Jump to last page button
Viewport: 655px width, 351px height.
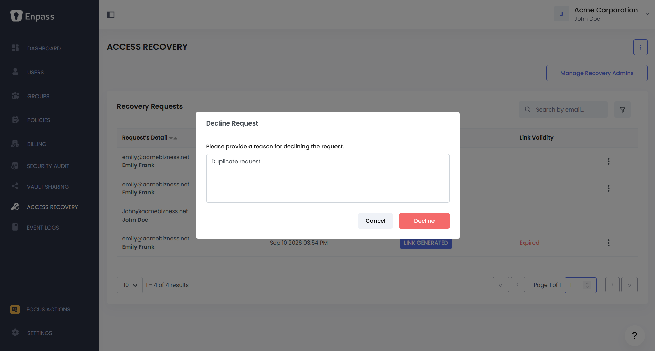(629, 285)
